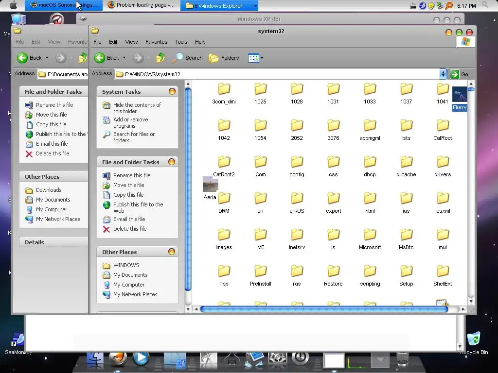Select the 1033 folder
Image resolution: width=498 pixels, height=373 pixels.
pos(370,94)
